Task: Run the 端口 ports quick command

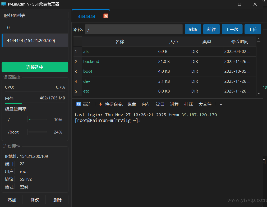Action: coord(160,104)
